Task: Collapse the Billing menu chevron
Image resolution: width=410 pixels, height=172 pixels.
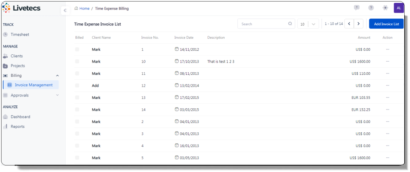Action: [x=57, y=76]
